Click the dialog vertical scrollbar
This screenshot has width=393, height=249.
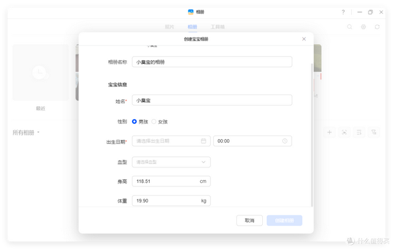[x=312, y=135]
